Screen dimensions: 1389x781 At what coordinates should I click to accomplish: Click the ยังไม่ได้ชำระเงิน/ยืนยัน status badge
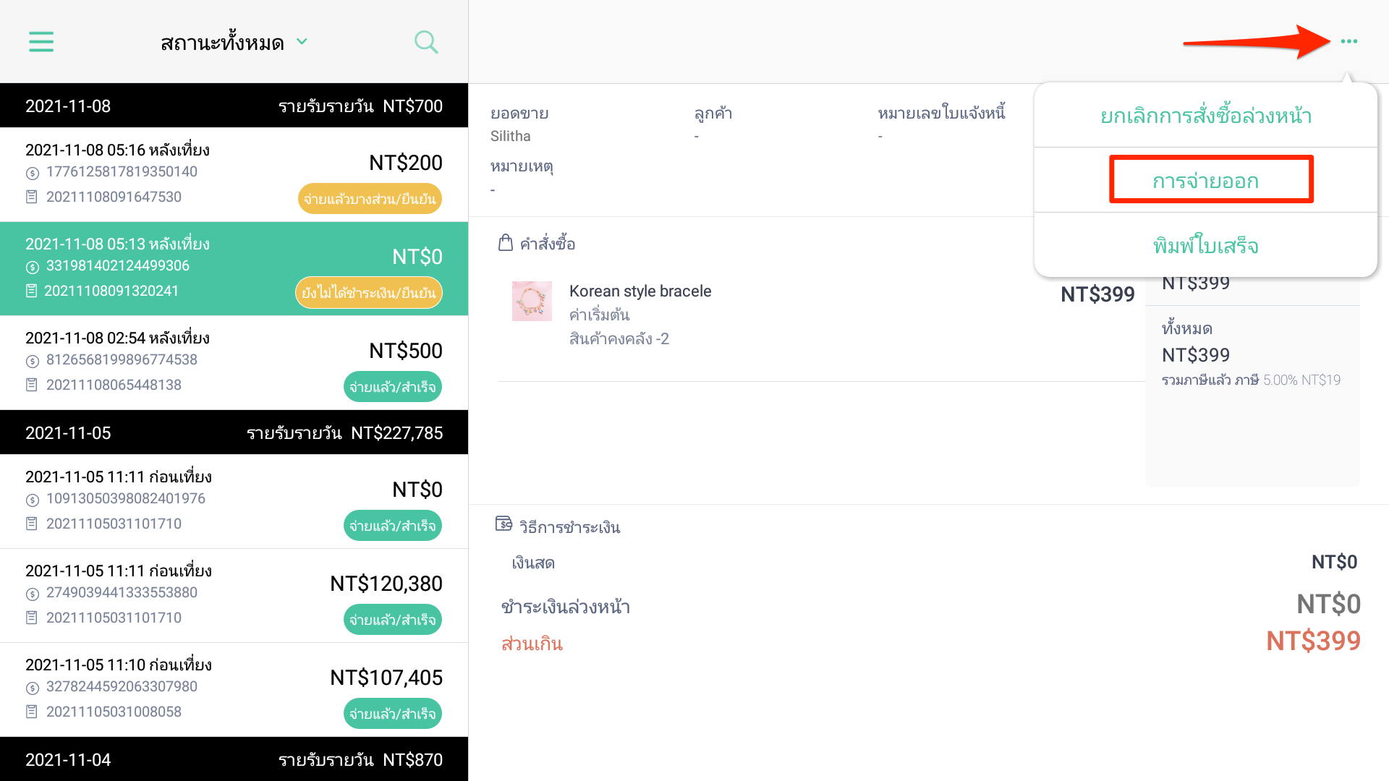368,293
